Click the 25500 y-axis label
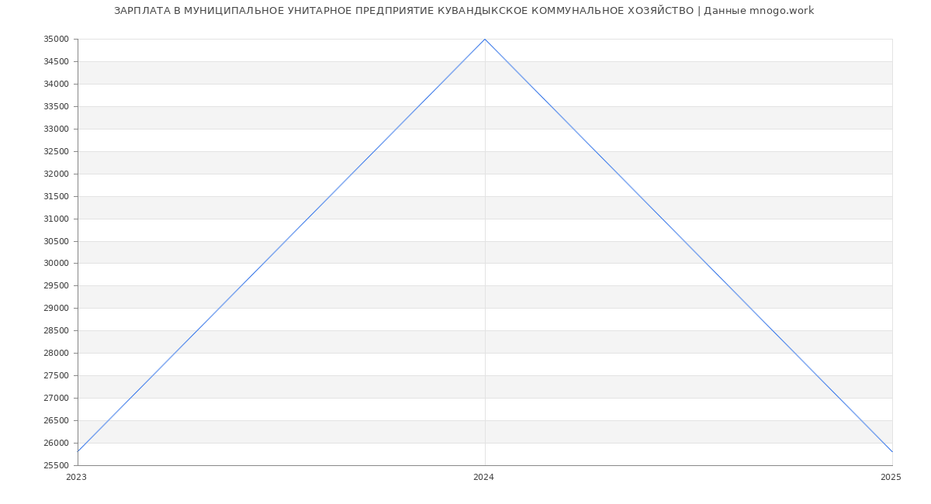This screenshot has width=931, height=504. [57, 466]
